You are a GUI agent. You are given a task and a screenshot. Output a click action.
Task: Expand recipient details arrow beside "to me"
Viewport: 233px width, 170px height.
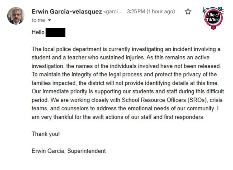pos(49,20)
